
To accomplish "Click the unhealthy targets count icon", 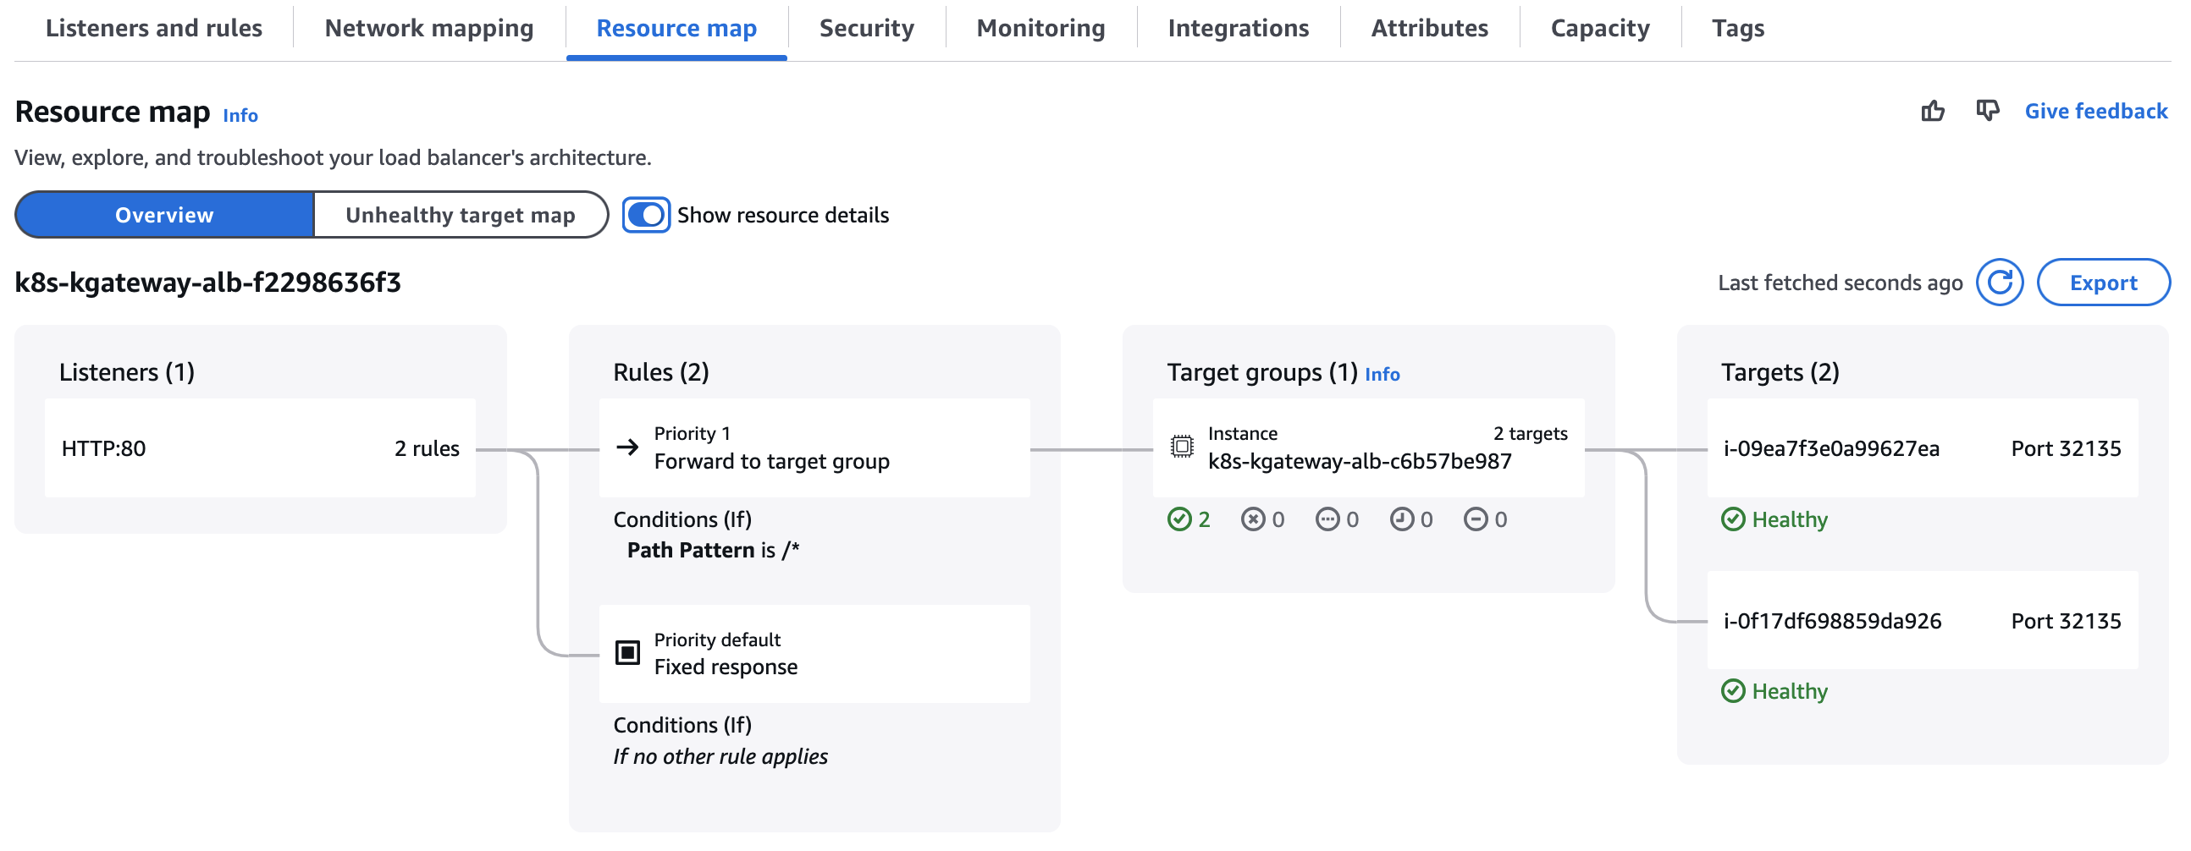I will pyautogui.click(x=1252, y=519).
